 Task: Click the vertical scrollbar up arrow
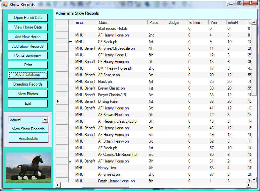point(254,22)
